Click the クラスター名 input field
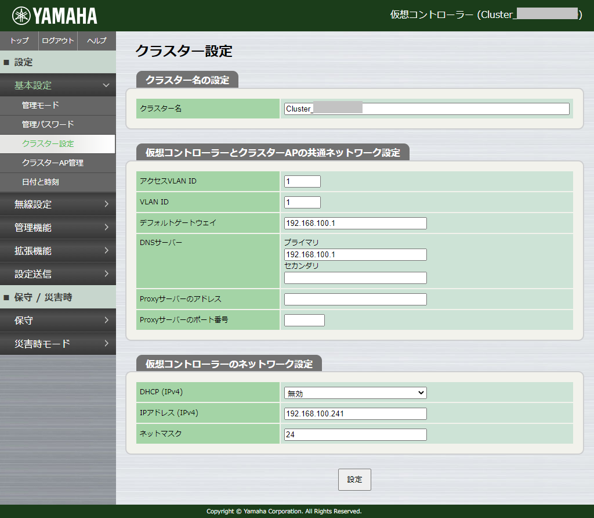 (x=426, y=108)
